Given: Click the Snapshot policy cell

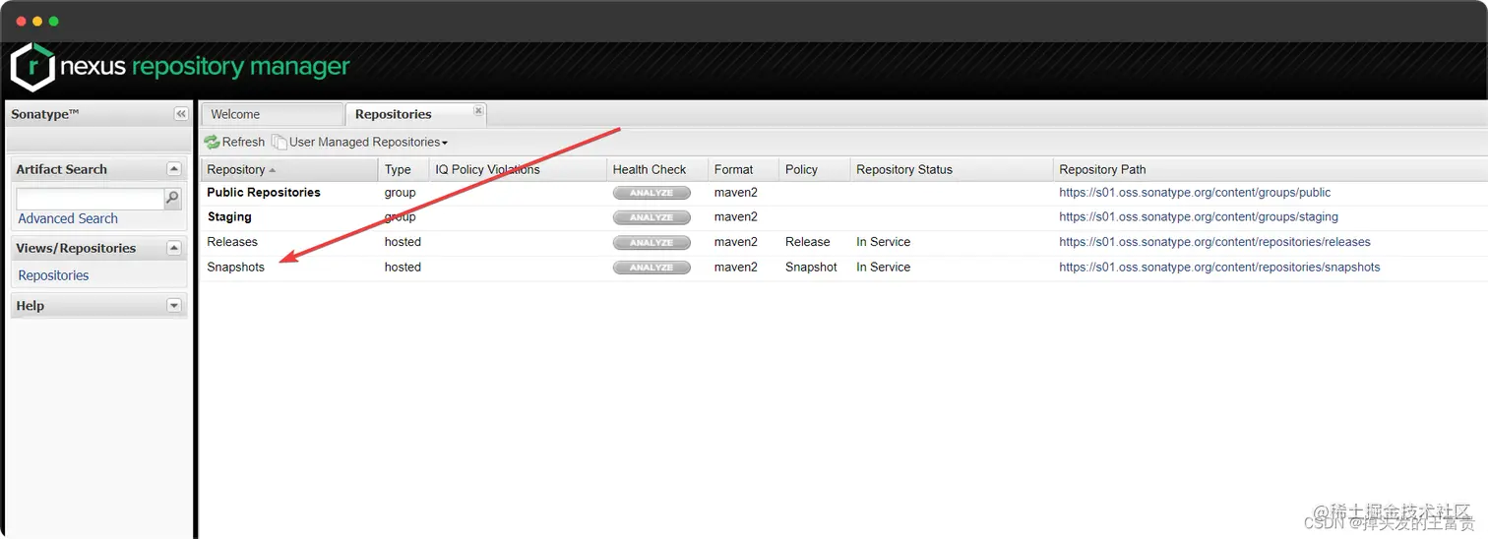Looking at the screenshot, I should 811,268.
